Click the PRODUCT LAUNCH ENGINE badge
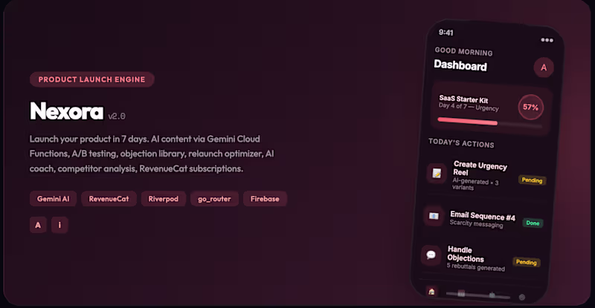 point(91,79)
